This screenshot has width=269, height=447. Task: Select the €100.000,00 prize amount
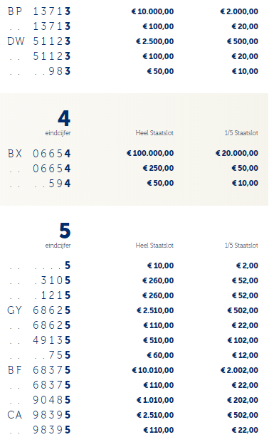pos(150,153)
